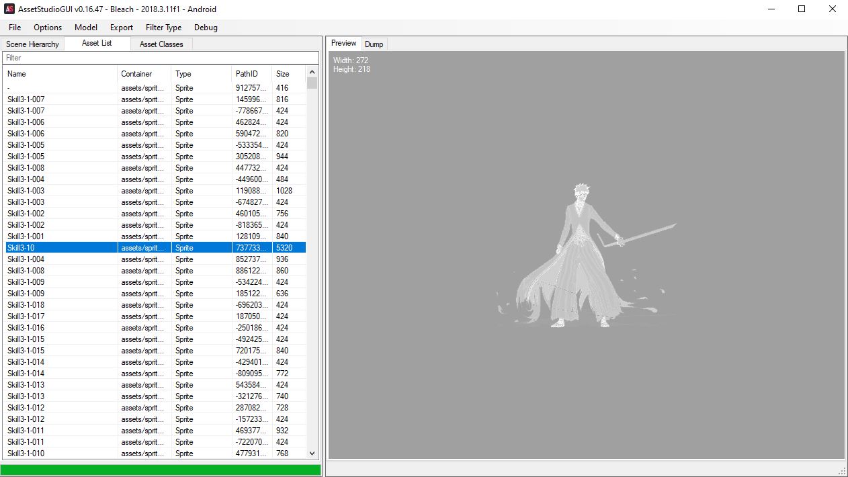This screenshot has height=477, width=848.
Task: Select Skill3-1-015 row with size 840
Action: pyautogui.click(x=155, y=351)
